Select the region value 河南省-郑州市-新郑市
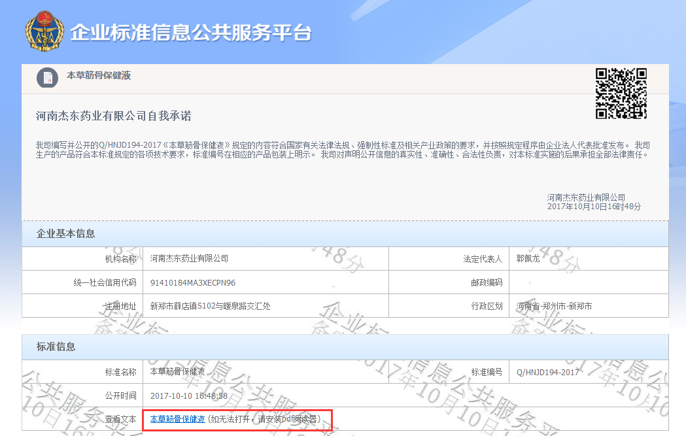This screenshot has width=686, height=436. click(x=554, y=306)
